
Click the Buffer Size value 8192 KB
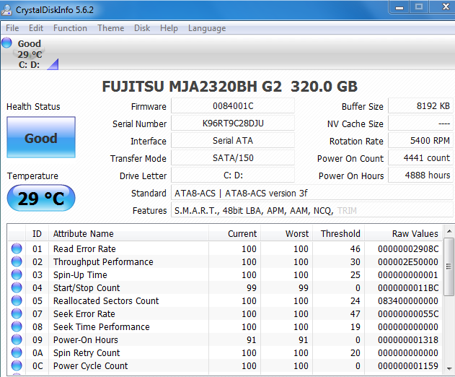(420, 105)
